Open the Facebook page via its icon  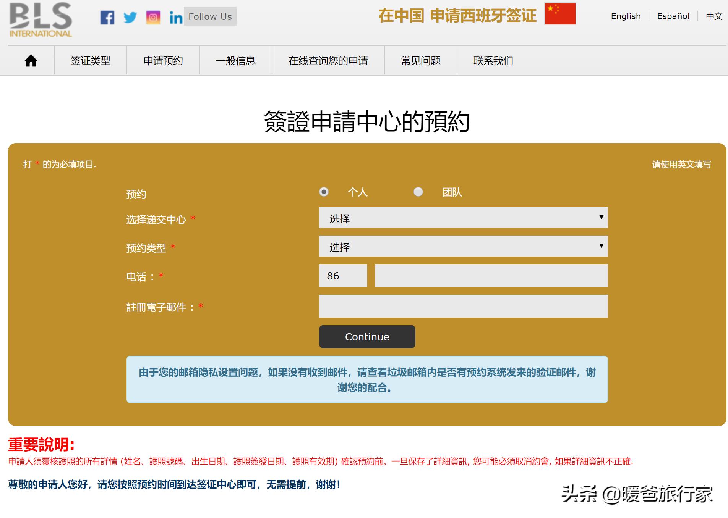[108, 17]
